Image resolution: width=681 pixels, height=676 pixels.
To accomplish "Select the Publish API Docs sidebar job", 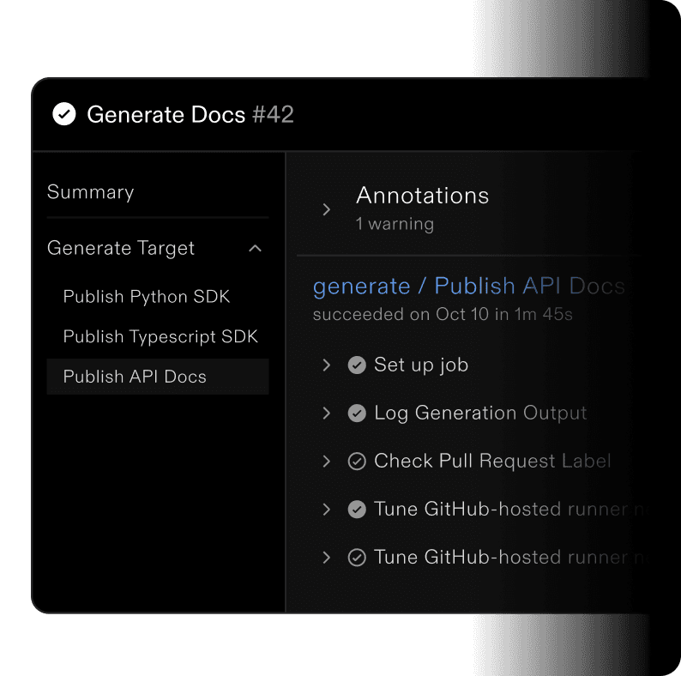I will (x=135, y=377).
